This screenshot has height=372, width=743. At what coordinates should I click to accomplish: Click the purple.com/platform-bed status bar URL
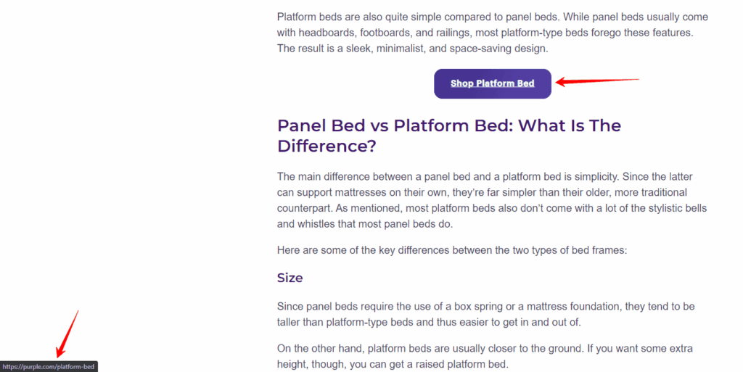point(49,367)
